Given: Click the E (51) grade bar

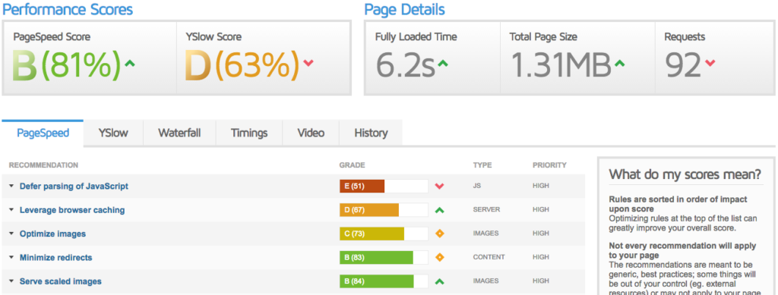Looking at the screenshot, I should tap(384, 186).
